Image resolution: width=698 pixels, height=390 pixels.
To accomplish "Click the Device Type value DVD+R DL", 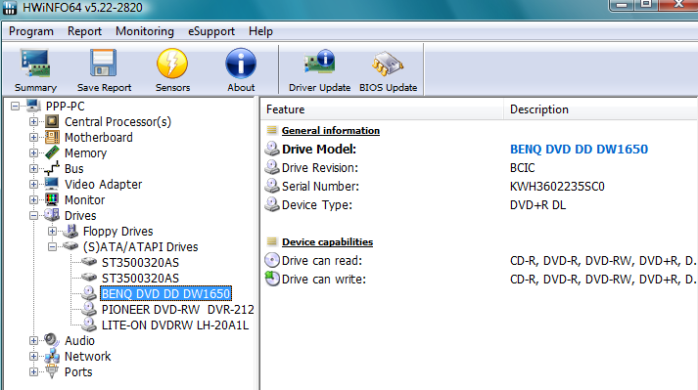I will point(537,205).
